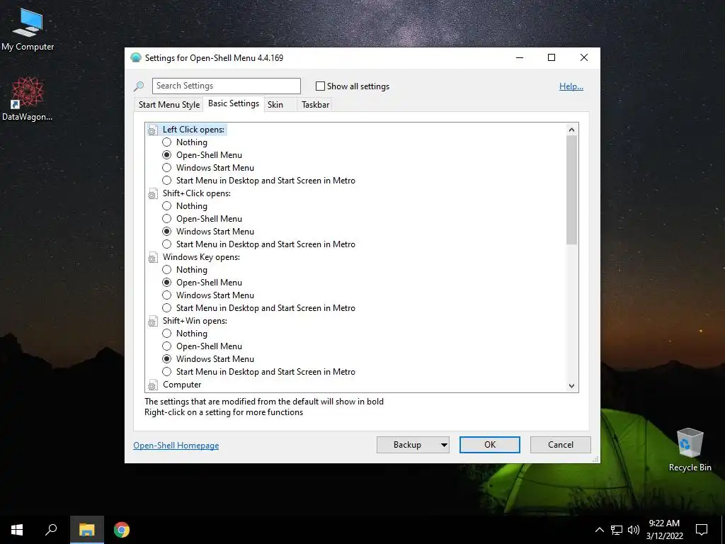Image resolution: width=725 pixels, height=544 pixels.
Task: Open My Computer desktop icon
Action: 28,30
